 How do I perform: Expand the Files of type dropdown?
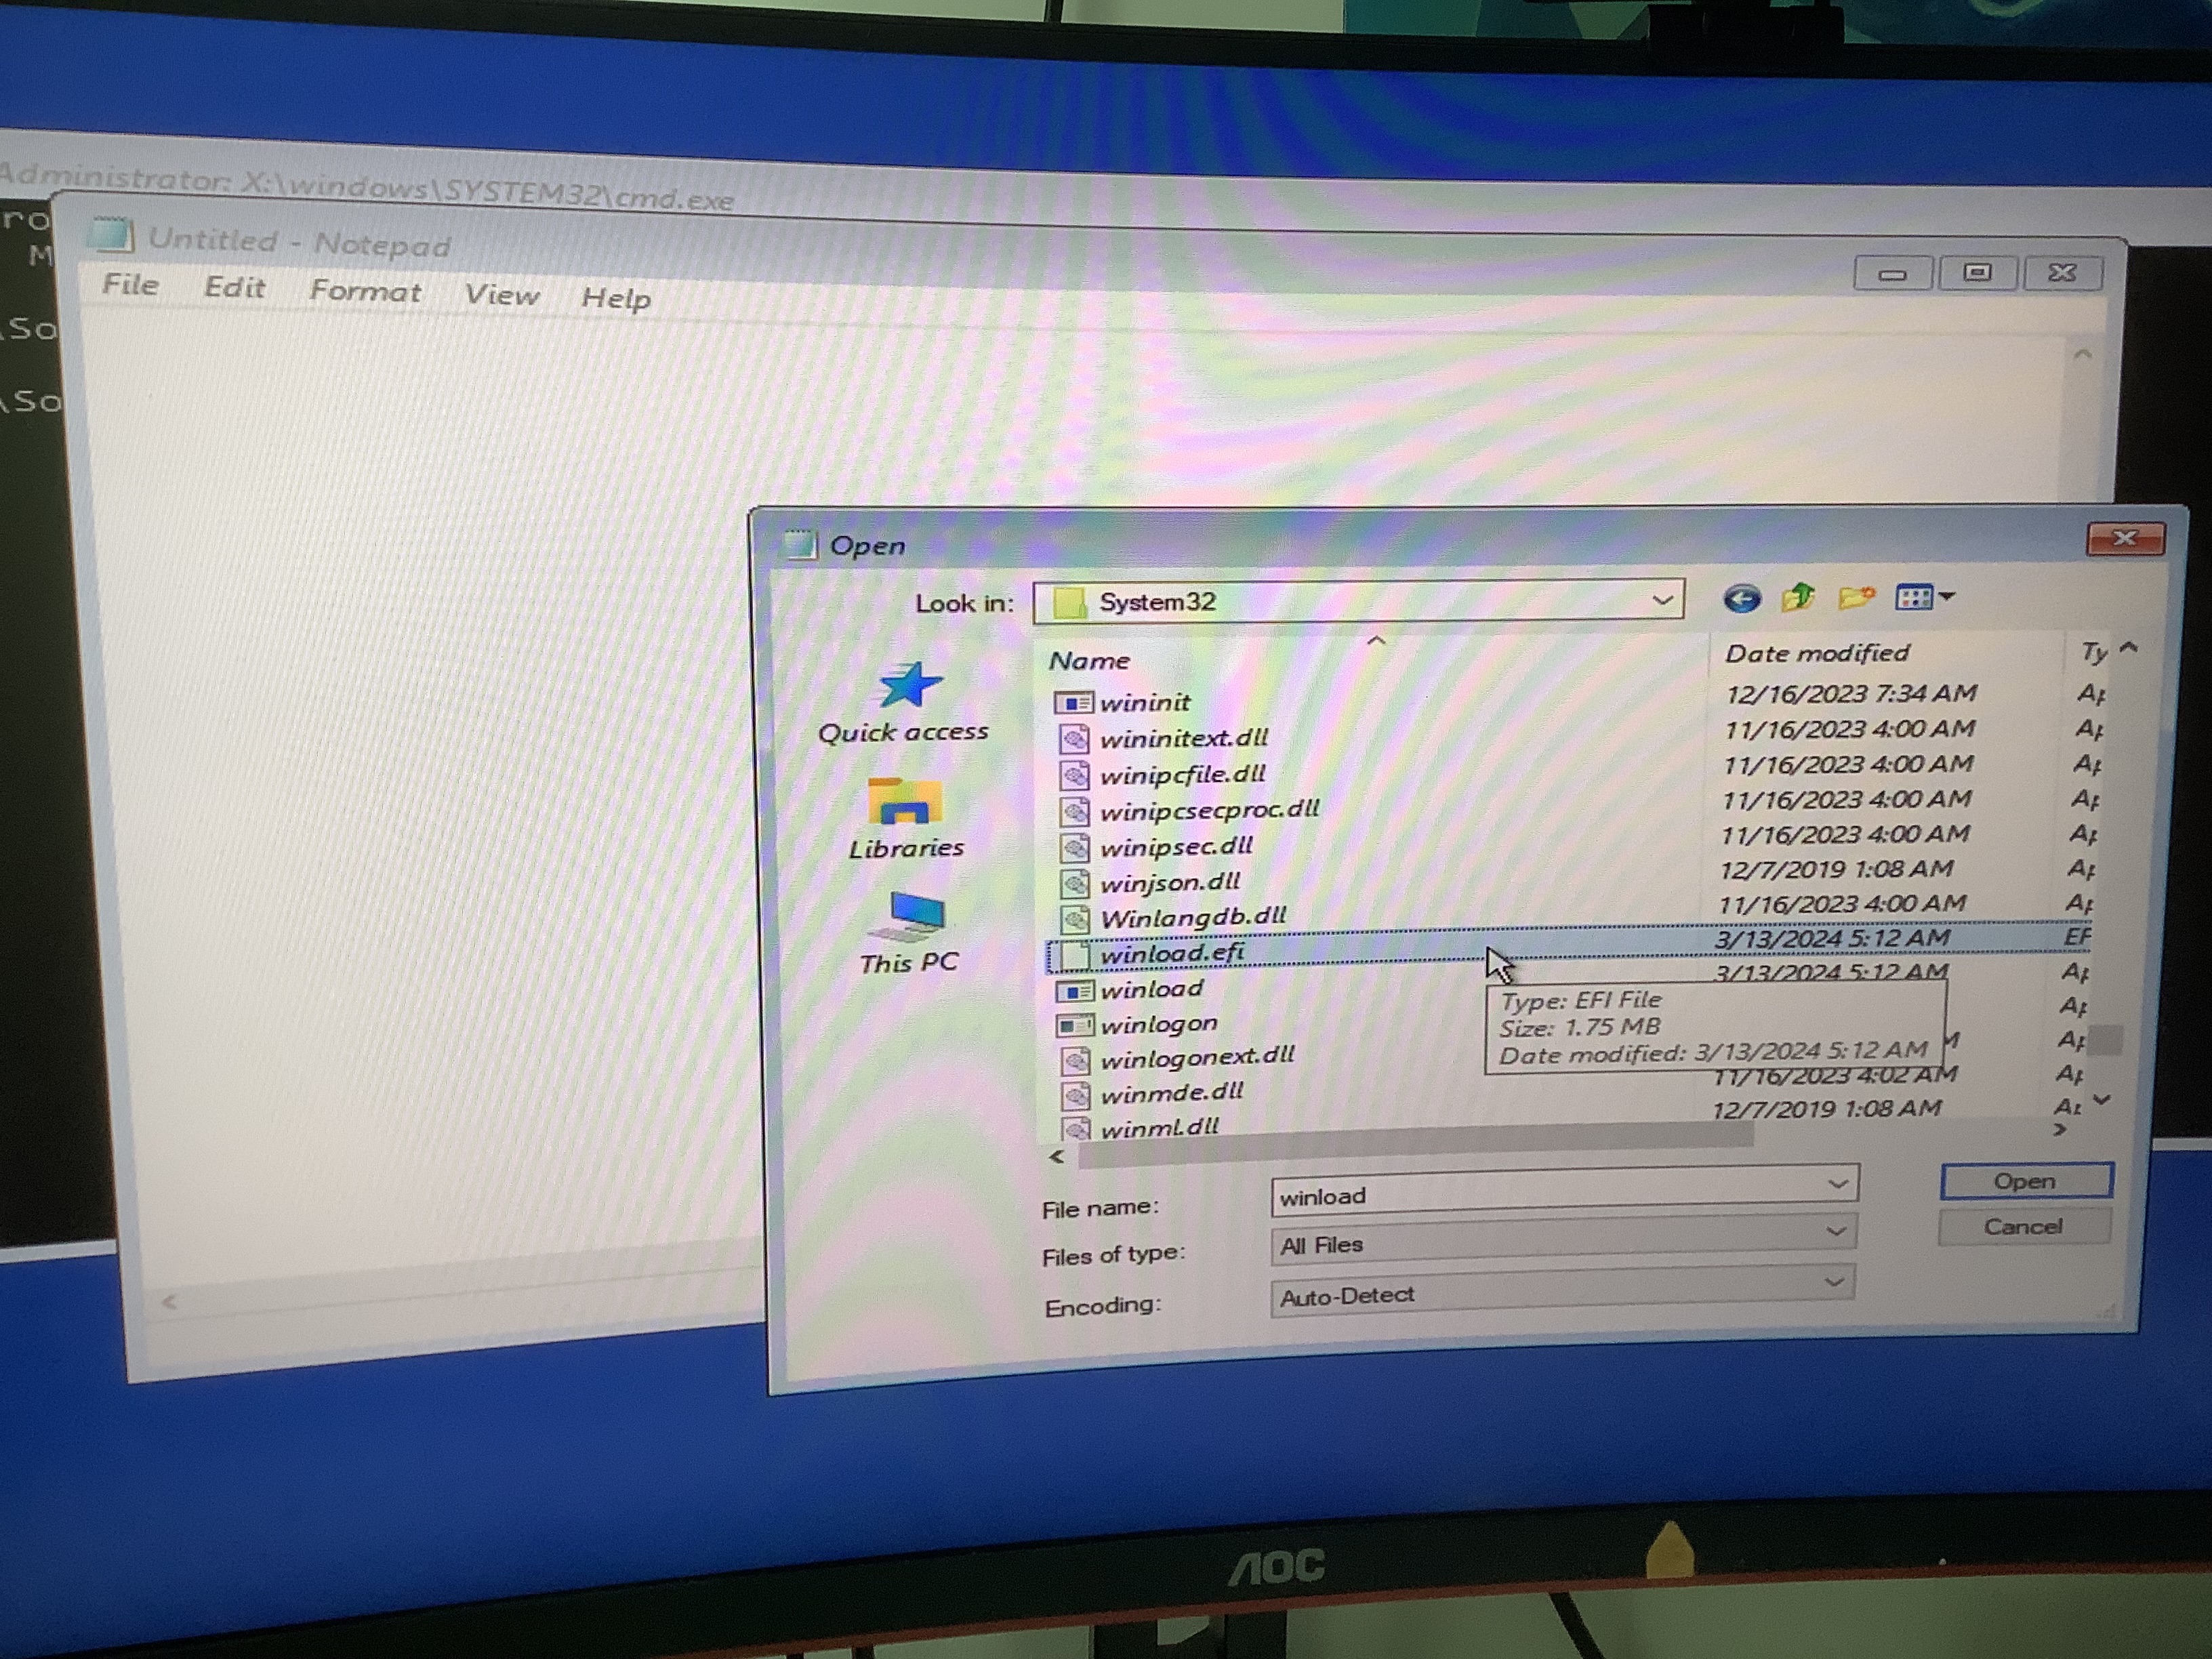(x=1835, y=1232)
